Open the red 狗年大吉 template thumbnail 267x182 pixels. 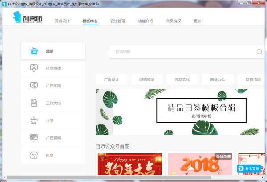(130, 164)
